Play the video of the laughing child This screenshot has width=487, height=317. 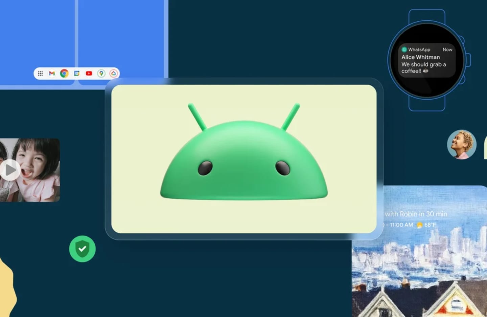tap(9, 170)
